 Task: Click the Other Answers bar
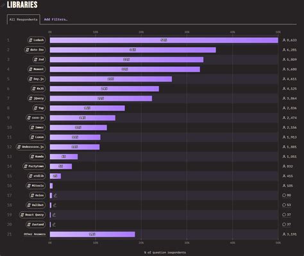[92, 234]
